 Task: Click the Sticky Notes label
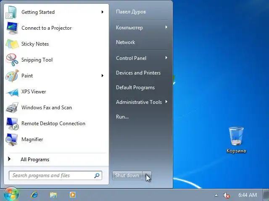(35, 44)
